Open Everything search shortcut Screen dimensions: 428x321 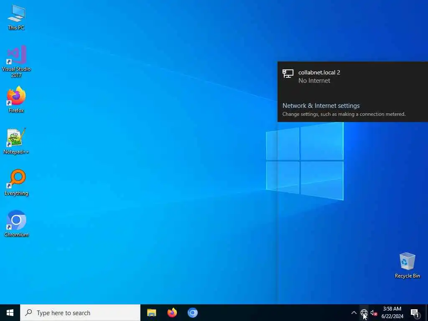point(16,182)
